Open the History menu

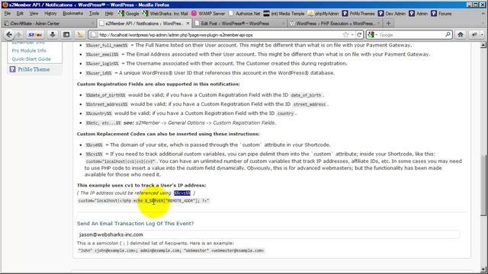pos(50,14)
